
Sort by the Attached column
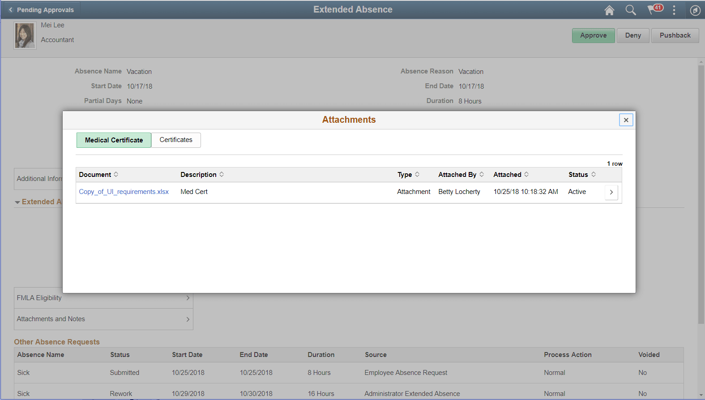[x=511, y=175]
